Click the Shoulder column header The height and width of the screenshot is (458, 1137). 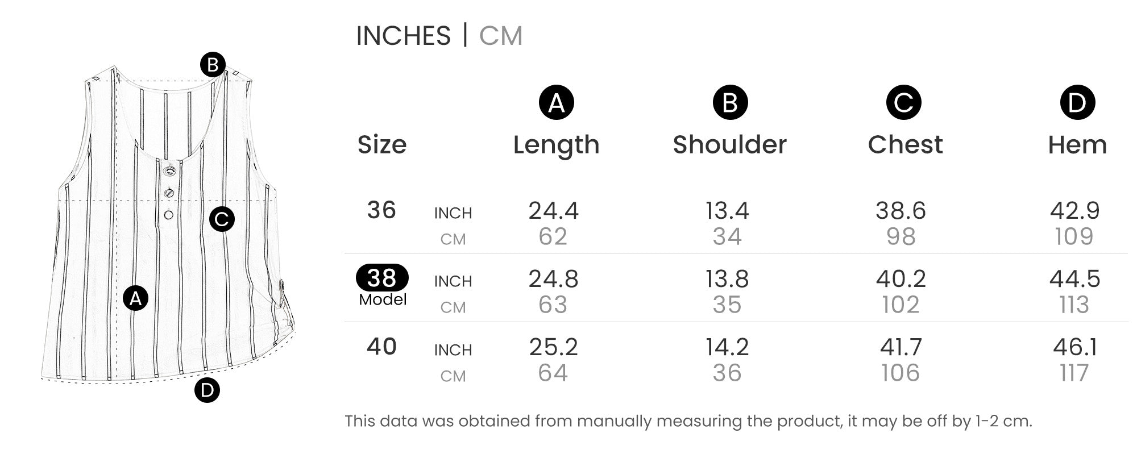pos(730,145)
